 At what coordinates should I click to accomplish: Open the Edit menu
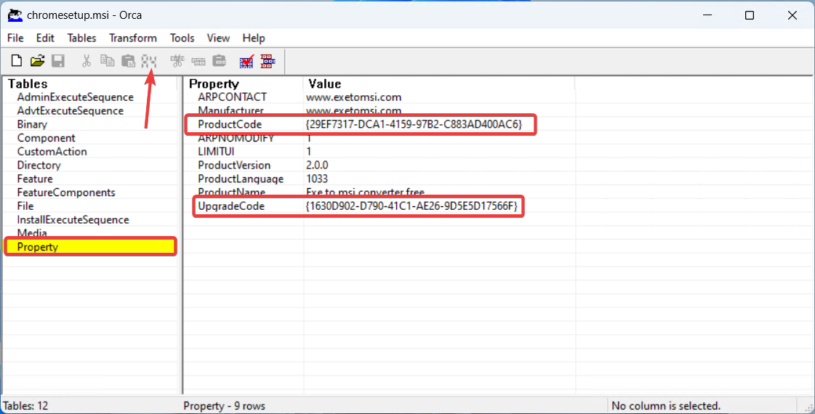(x=45, y=38)
